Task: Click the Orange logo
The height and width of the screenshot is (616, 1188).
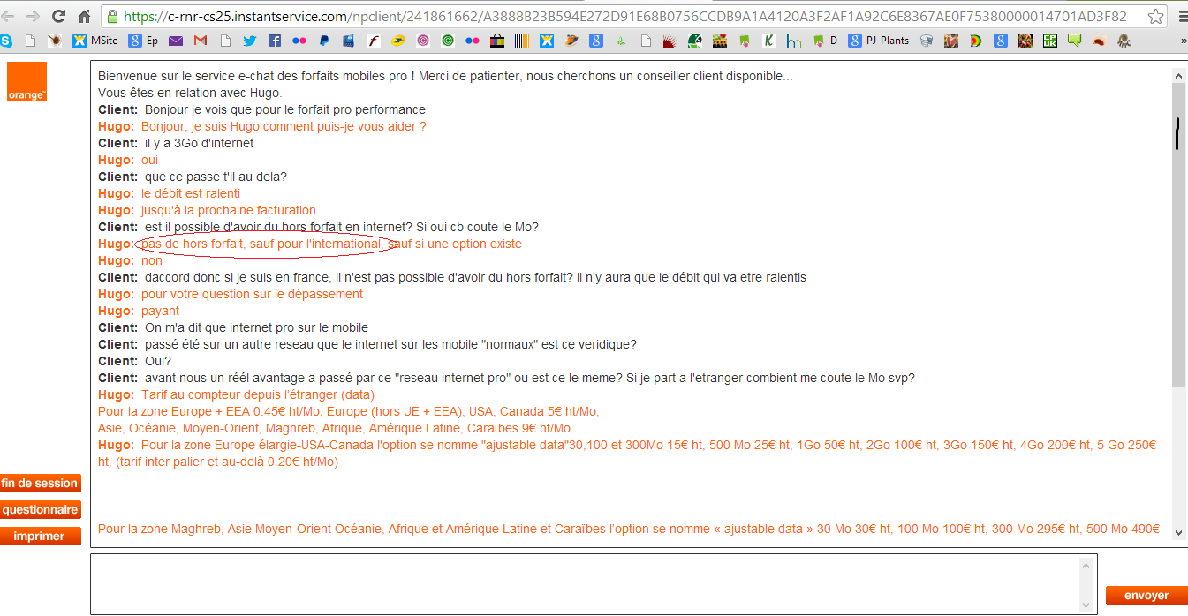Action: click(x=26, y=82)
